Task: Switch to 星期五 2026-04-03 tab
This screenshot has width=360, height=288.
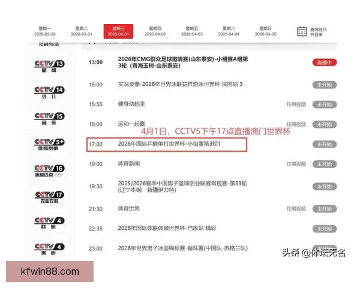Action: [x=192, y=31]
